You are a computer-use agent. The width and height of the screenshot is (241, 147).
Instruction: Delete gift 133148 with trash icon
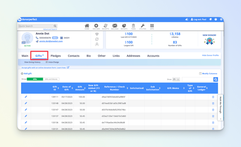pos(213,103)
